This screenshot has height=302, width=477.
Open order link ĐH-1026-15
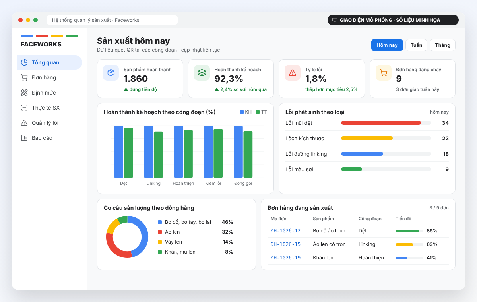pos(285,244)
